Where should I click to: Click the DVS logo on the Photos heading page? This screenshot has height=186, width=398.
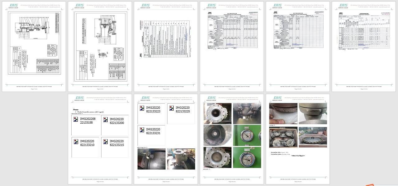(80, 98)
